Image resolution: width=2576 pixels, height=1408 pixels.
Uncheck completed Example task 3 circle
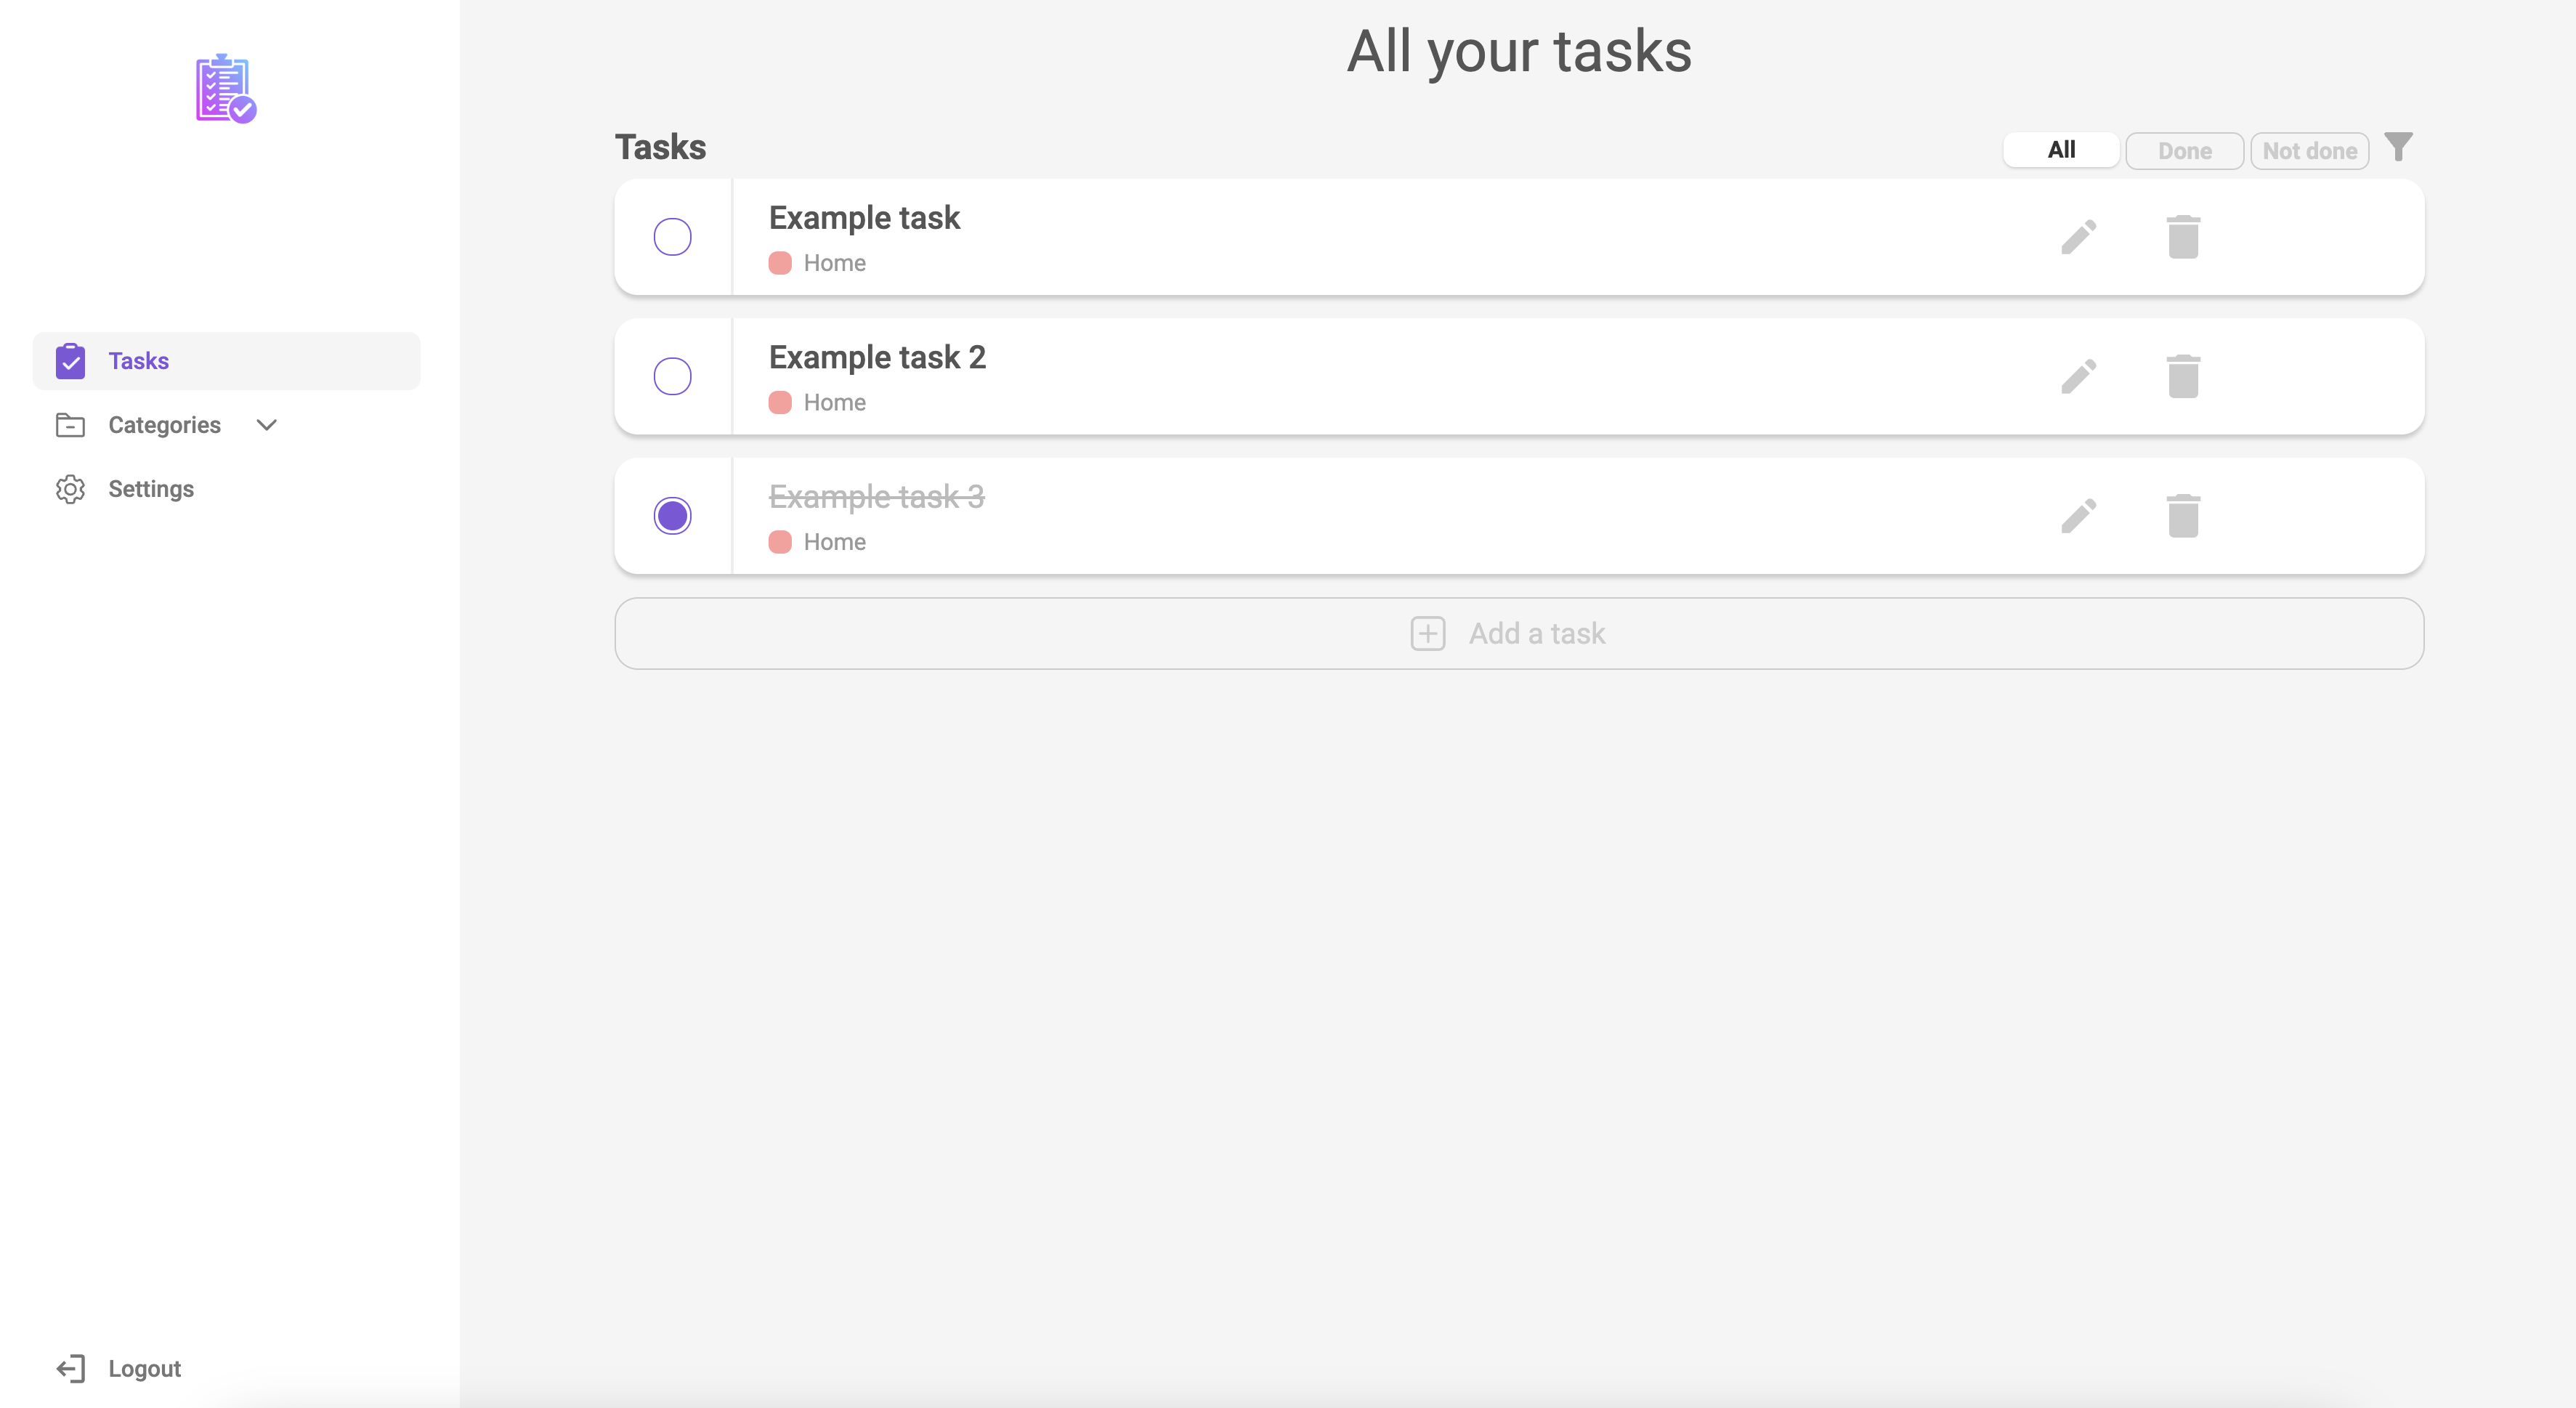coord(672,516)
